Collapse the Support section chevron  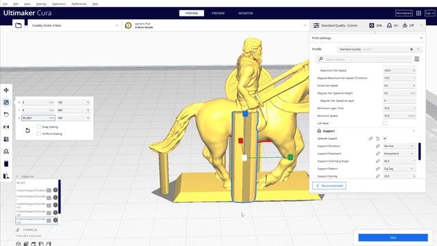click(x=414, y=131)
